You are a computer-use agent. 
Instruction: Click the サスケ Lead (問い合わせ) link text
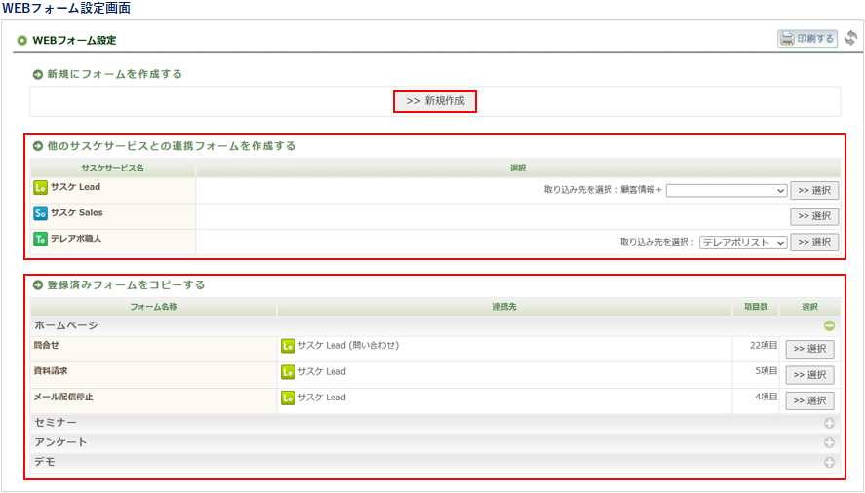(x=348, y=345)
